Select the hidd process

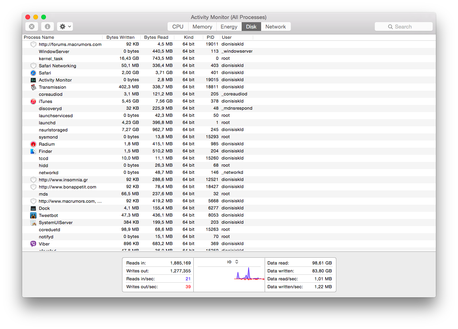229,165
